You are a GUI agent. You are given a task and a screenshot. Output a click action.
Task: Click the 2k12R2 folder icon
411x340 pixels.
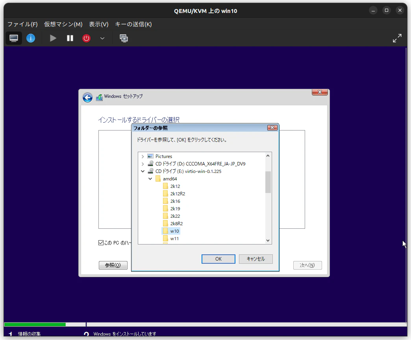[165, 193]
